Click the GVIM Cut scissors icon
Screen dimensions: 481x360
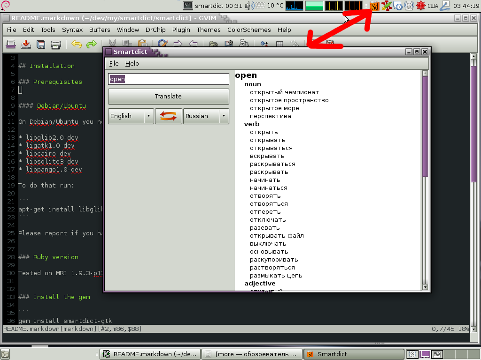[x=112, y=44]
